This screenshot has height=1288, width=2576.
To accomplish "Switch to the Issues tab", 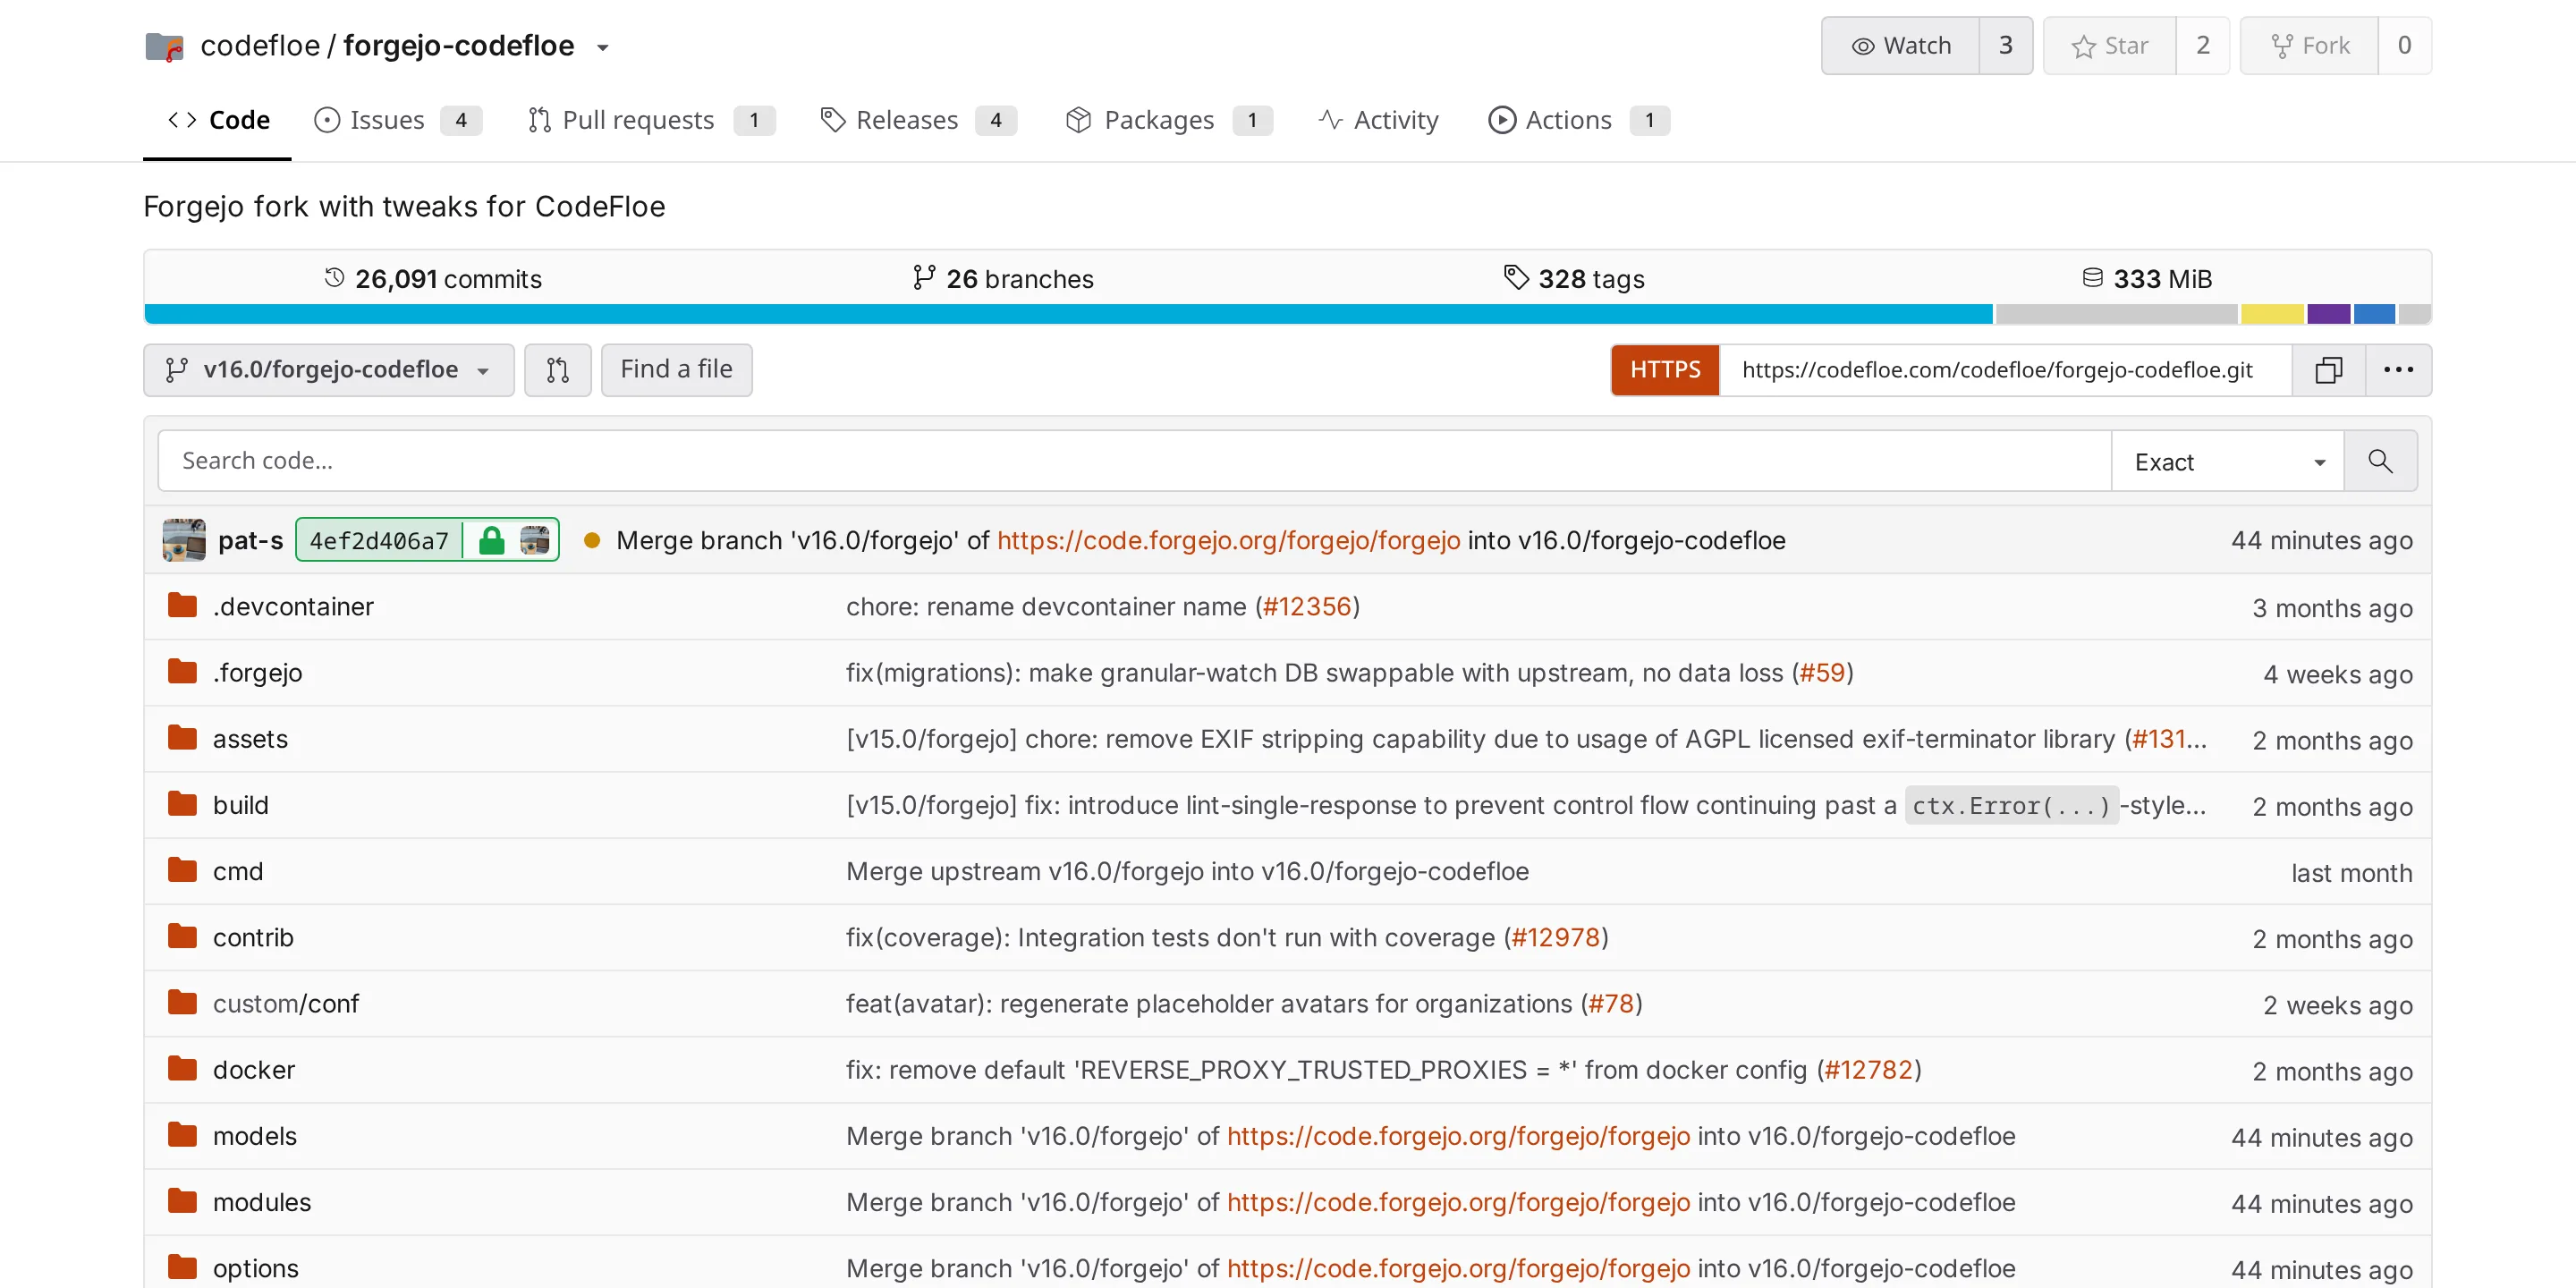I will pyautogui.click(x=398, y=120).
